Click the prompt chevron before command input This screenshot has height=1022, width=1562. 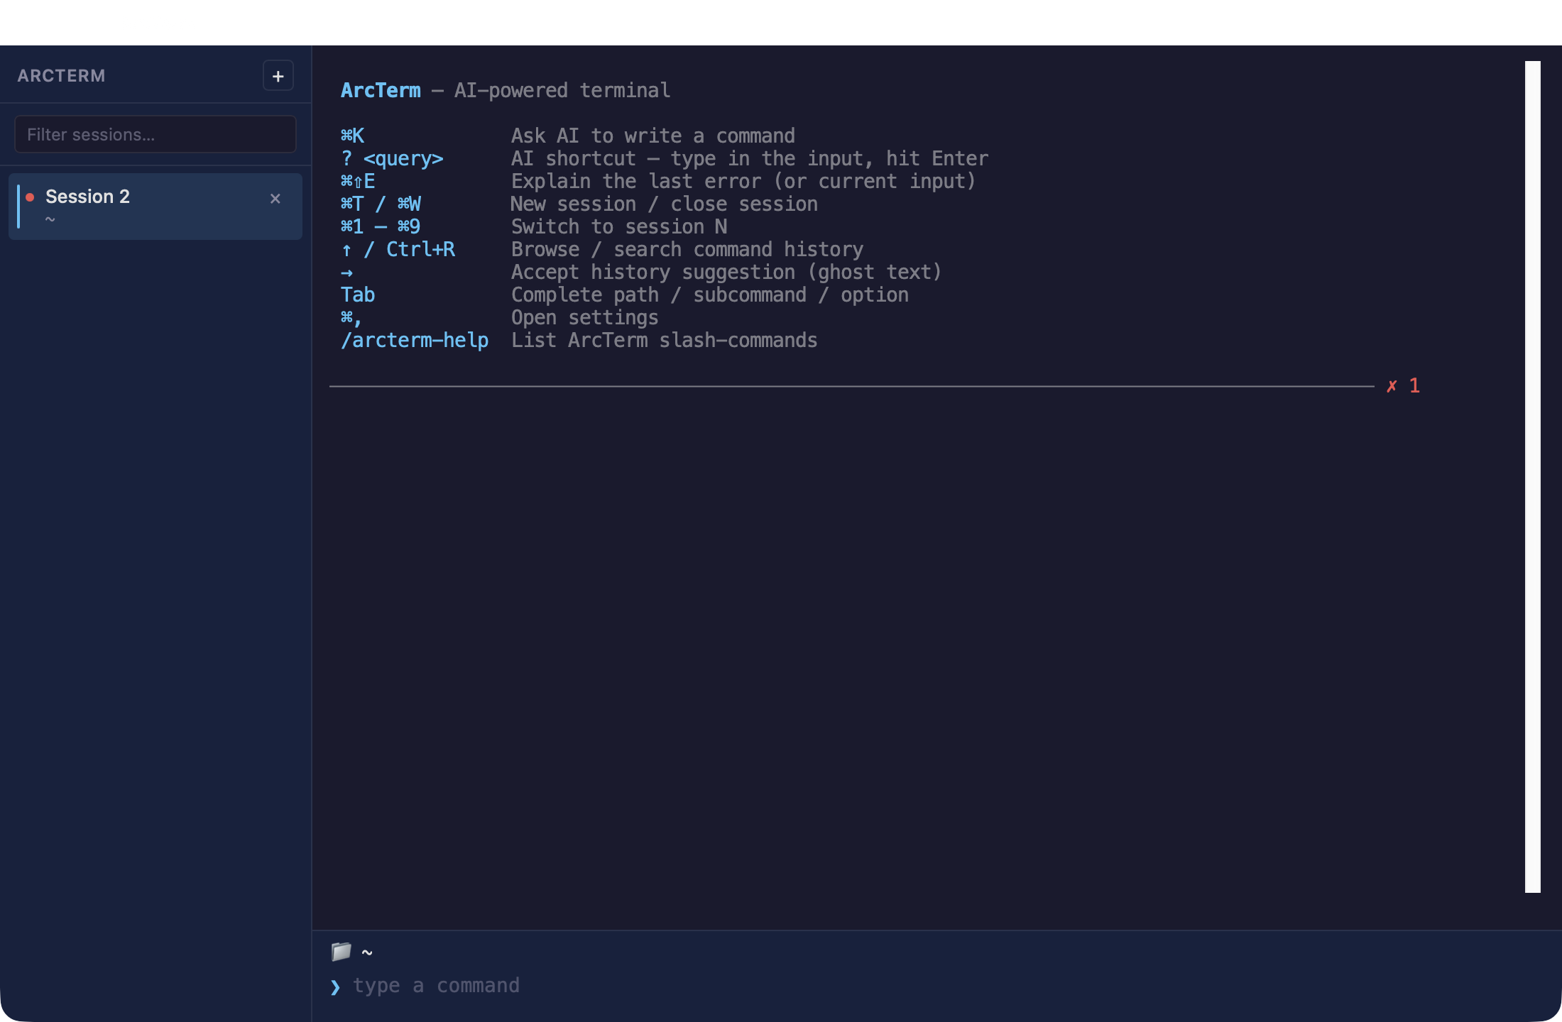tap(335, 987)
